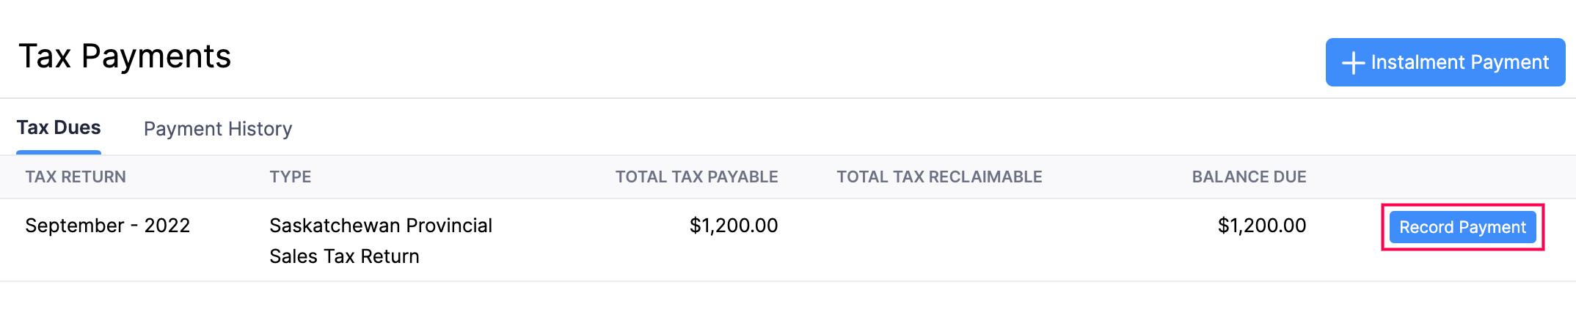Click the BALANCE DUE column header
This screenshot has height=334, width=1576.
coord(1249,177)
